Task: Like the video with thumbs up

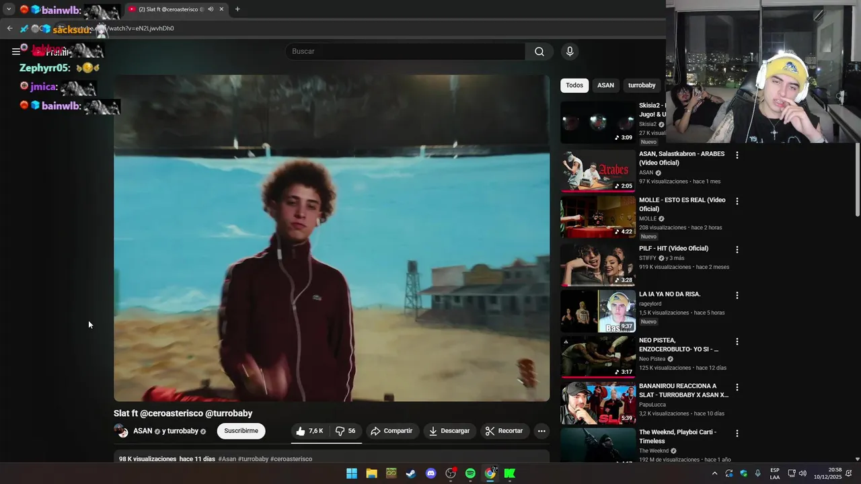Action: (x=310, y=431)
